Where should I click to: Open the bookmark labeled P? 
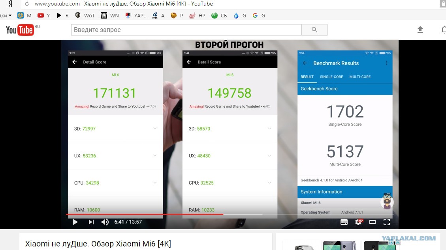pos(177,16)
